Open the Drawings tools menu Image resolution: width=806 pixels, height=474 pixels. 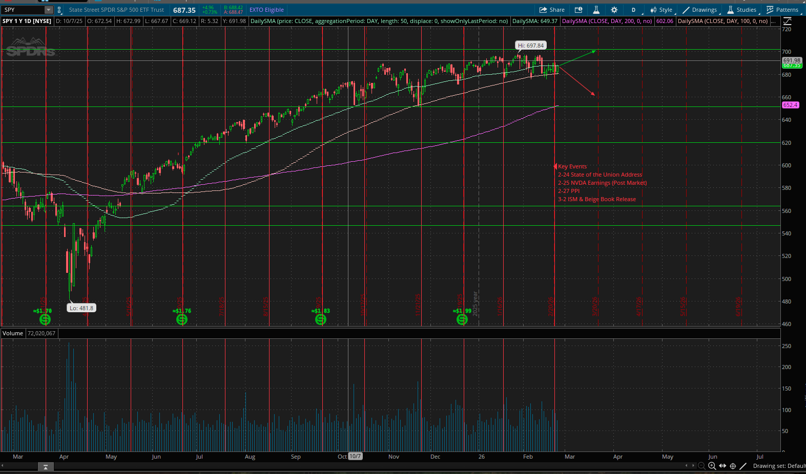coord(700,10)
